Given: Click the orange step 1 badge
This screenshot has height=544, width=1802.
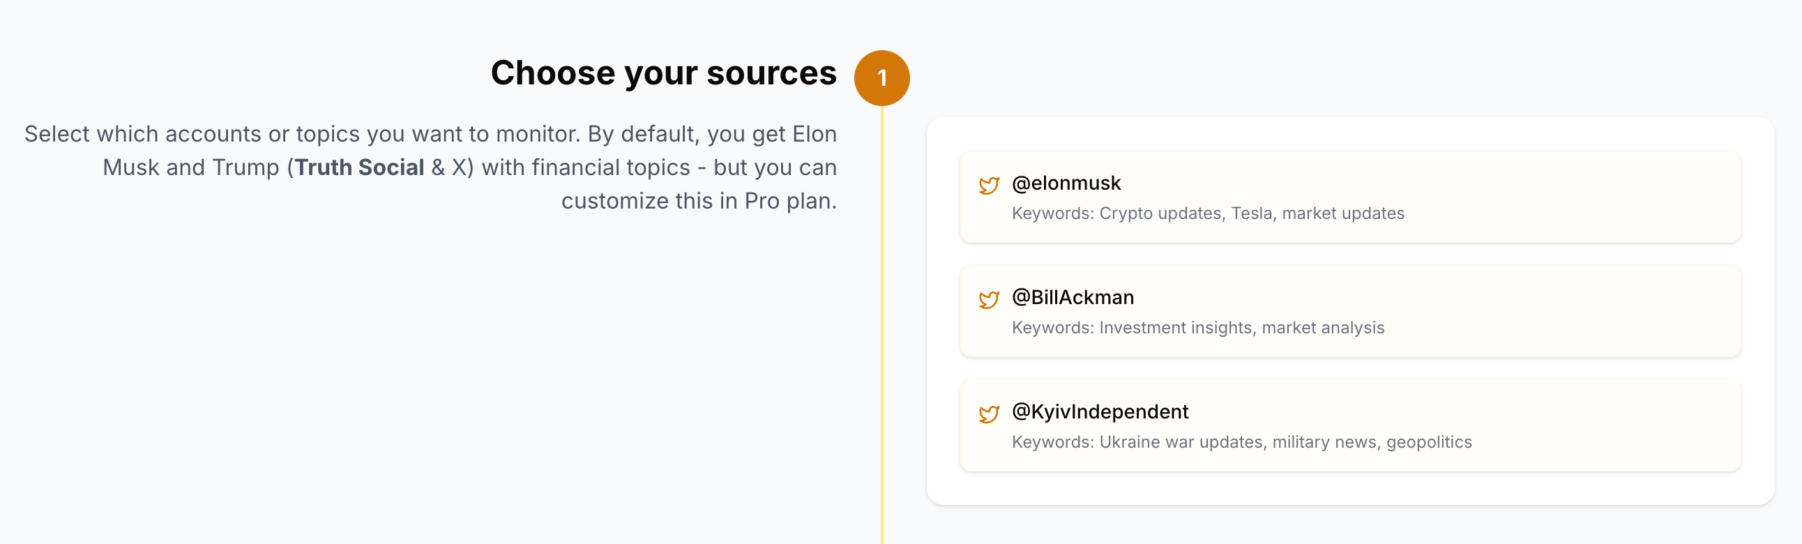Looking at the screenshot, I should pyautogui.click(x=881, y=77).
